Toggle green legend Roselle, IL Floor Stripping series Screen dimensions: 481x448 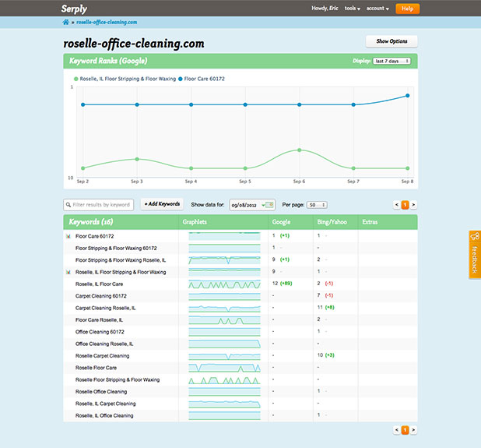(125, 79)
